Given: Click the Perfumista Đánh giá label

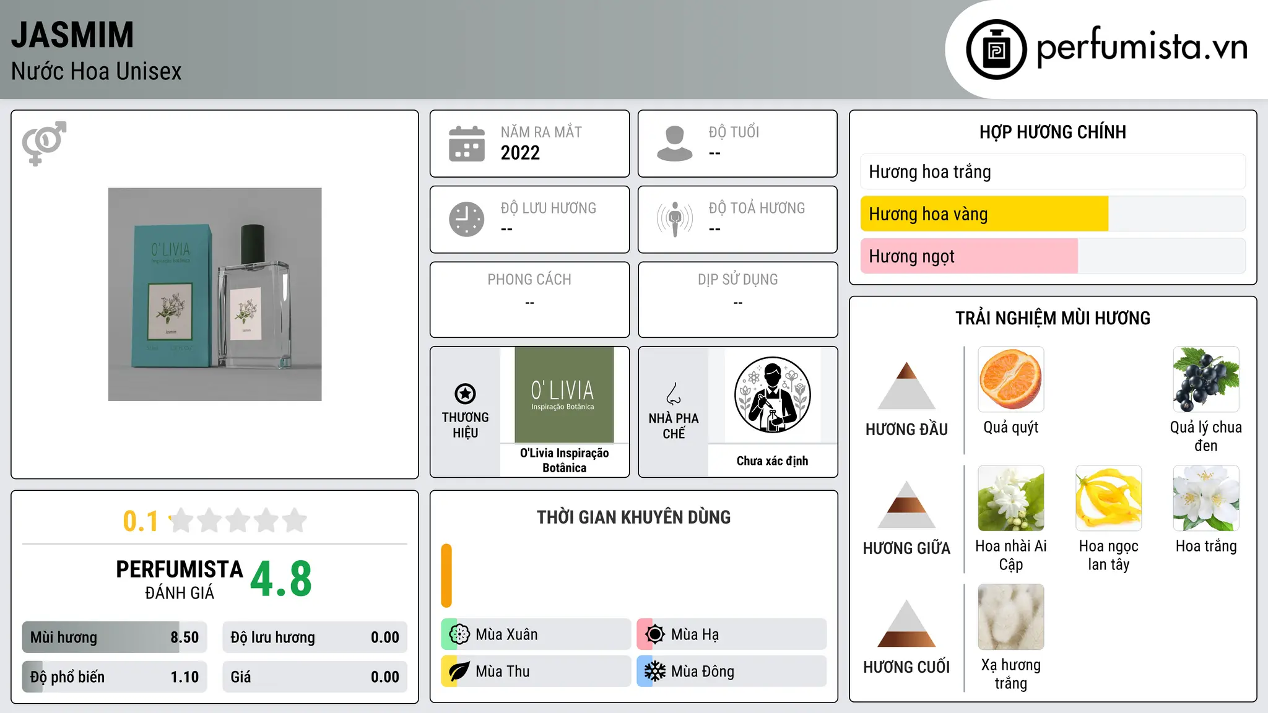Looking at the screenshot, I should coord(180,580).
